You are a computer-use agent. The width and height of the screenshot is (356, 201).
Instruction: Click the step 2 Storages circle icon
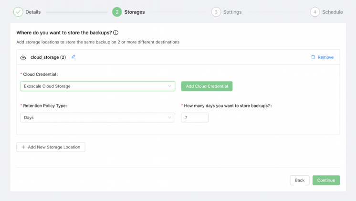tap(117, 12)
